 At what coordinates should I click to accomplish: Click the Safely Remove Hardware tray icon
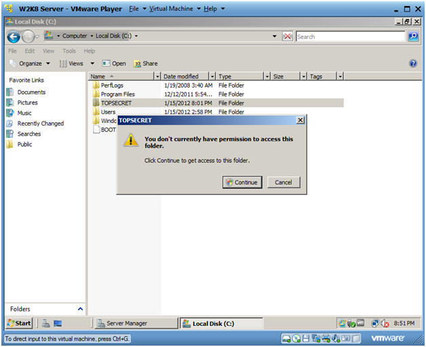click(x=351, y=323)
